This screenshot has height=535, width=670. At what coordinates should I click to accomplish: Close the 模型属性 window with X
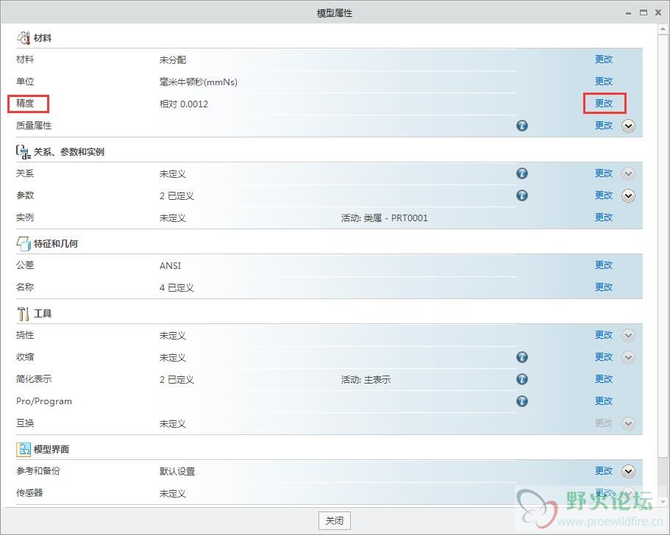(x=658, y=12)
